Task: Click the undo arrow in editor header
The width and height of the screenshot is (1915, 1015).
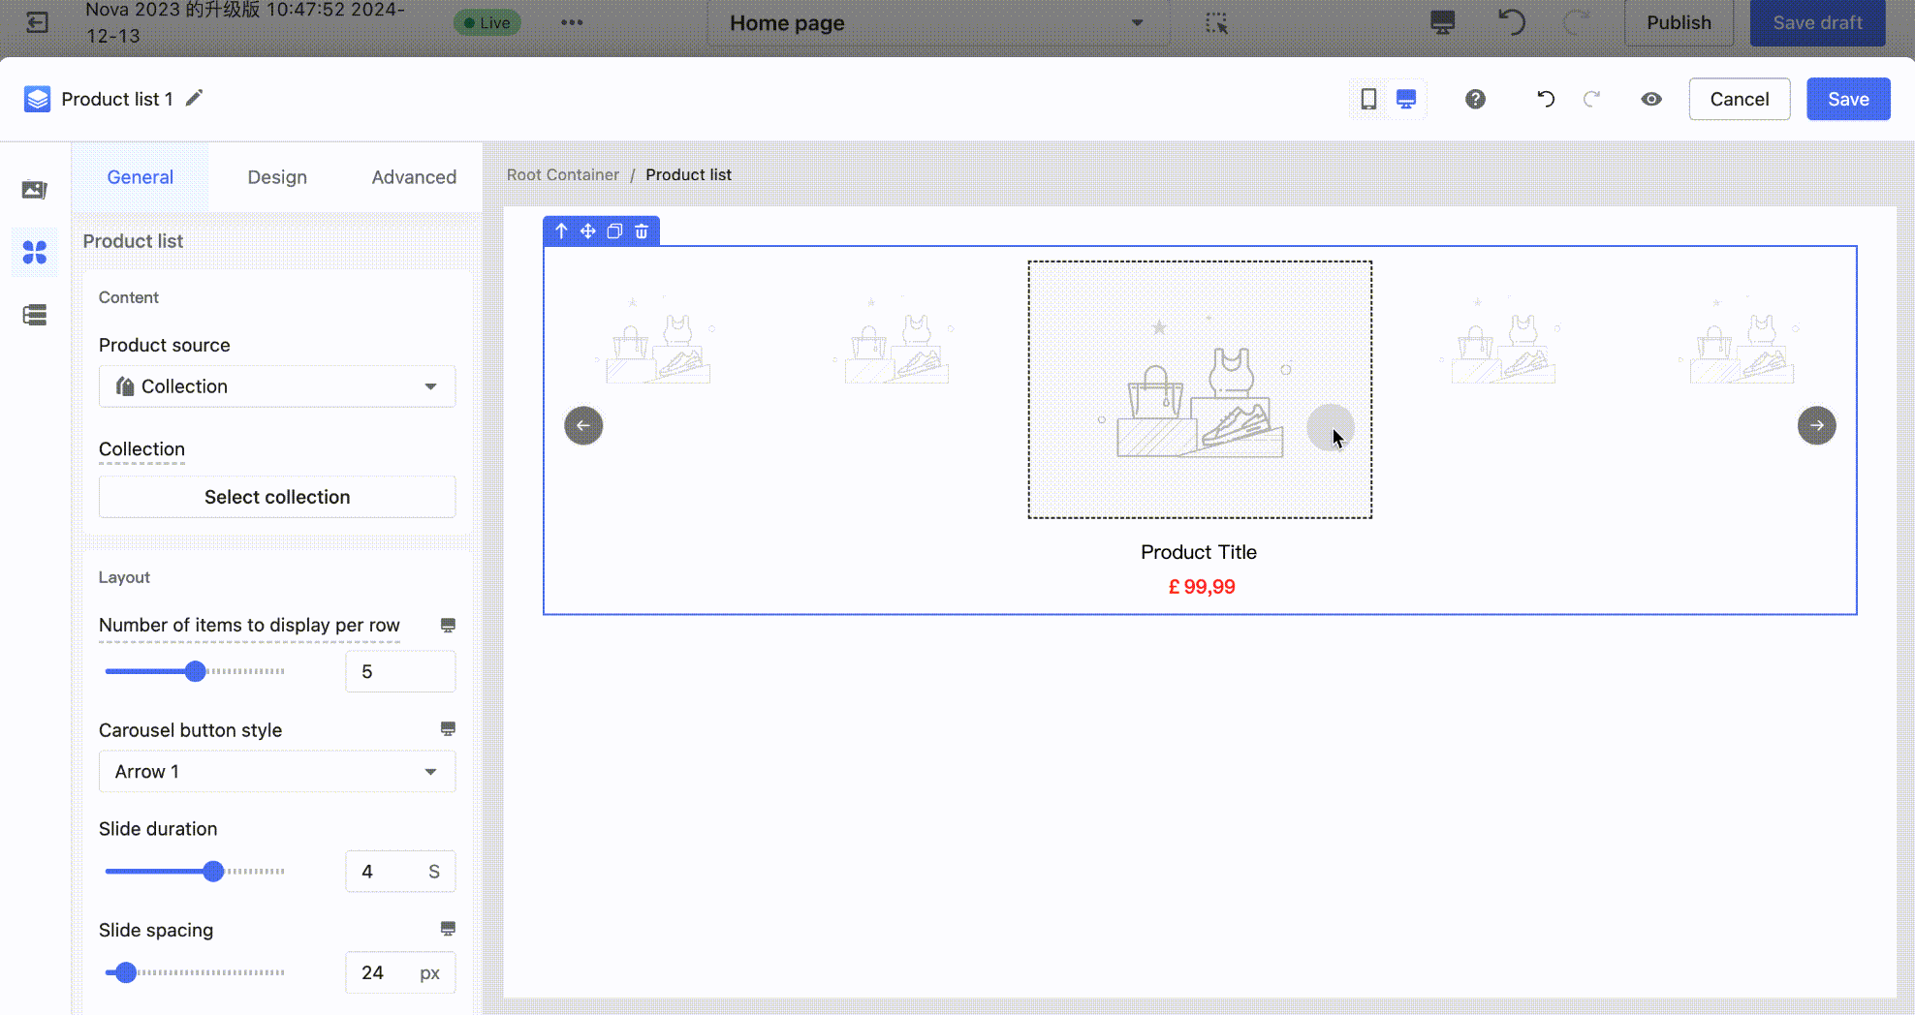Action: 1546,99
